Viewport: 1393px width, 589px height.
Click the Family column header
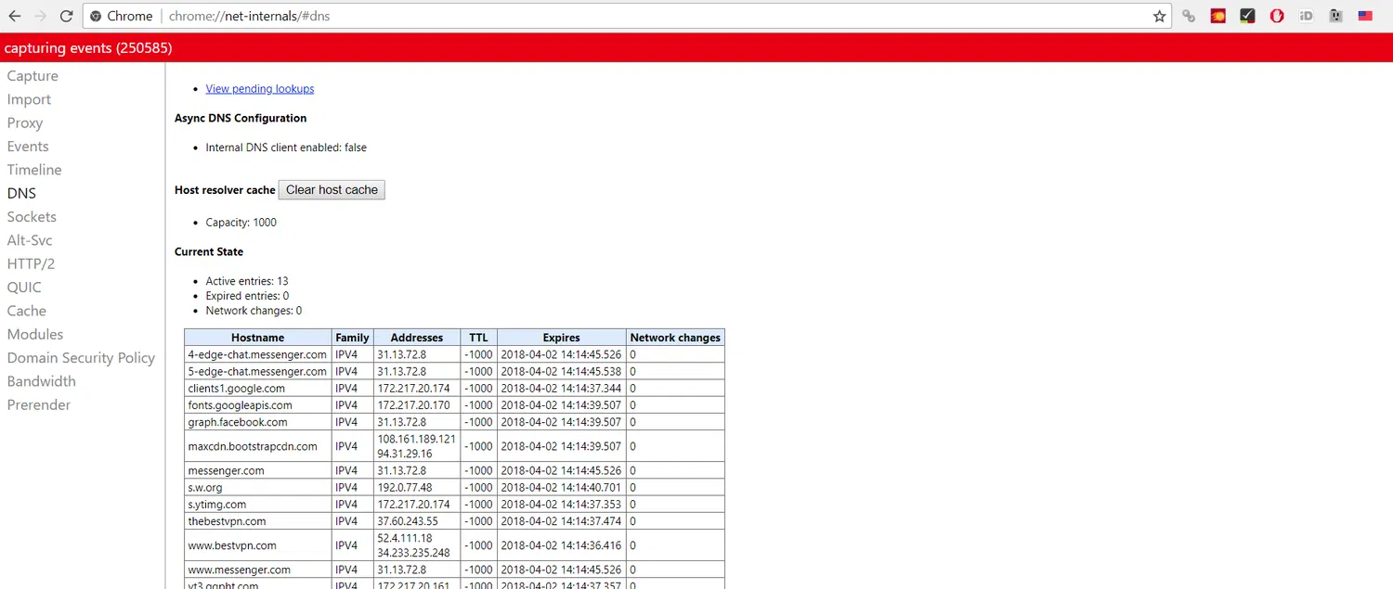point(353,338)
